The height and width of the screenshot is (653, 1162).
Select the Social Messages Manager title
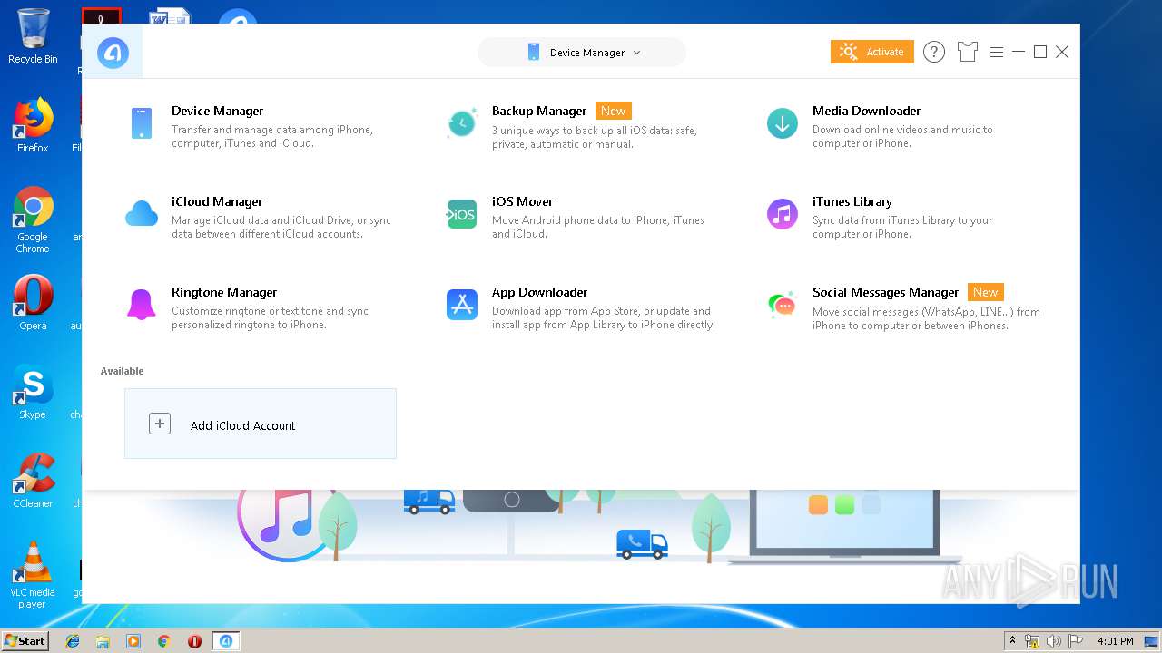pyautogui.click(x=886, y=292)
